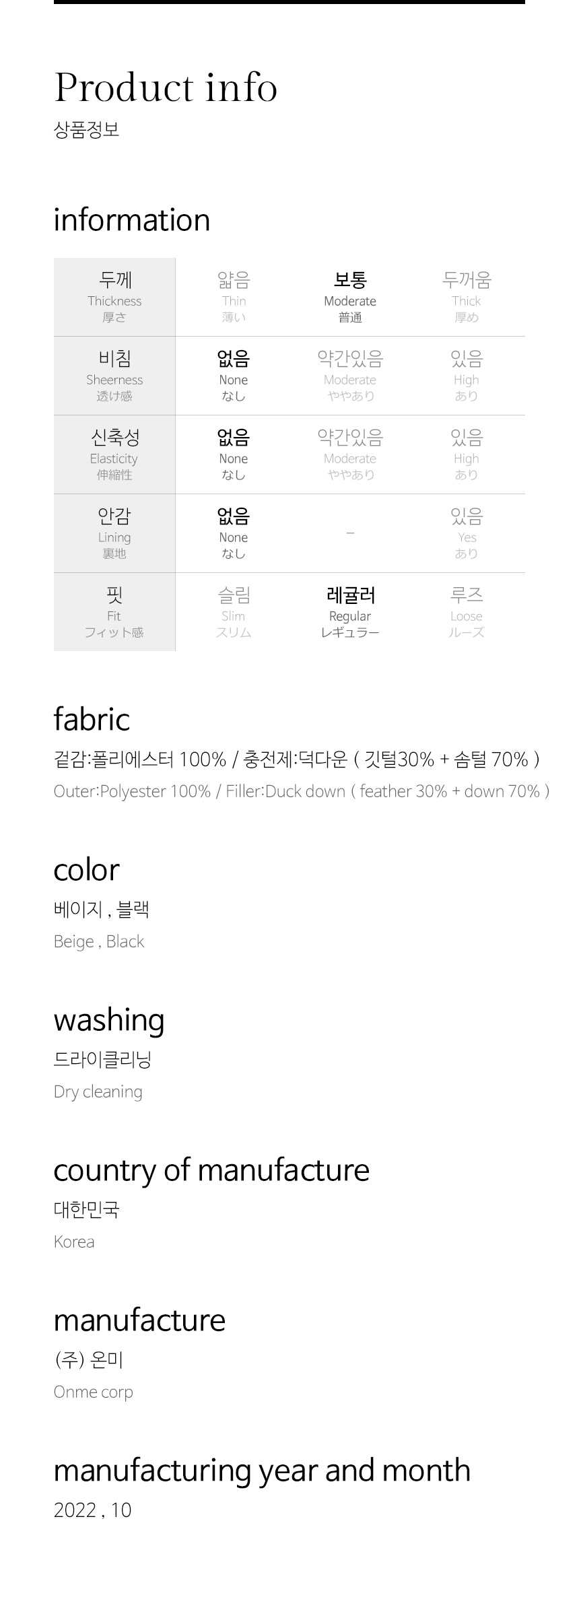Select None for Lining
Viewport: 579px width, 1620px height.
point(234,533)
